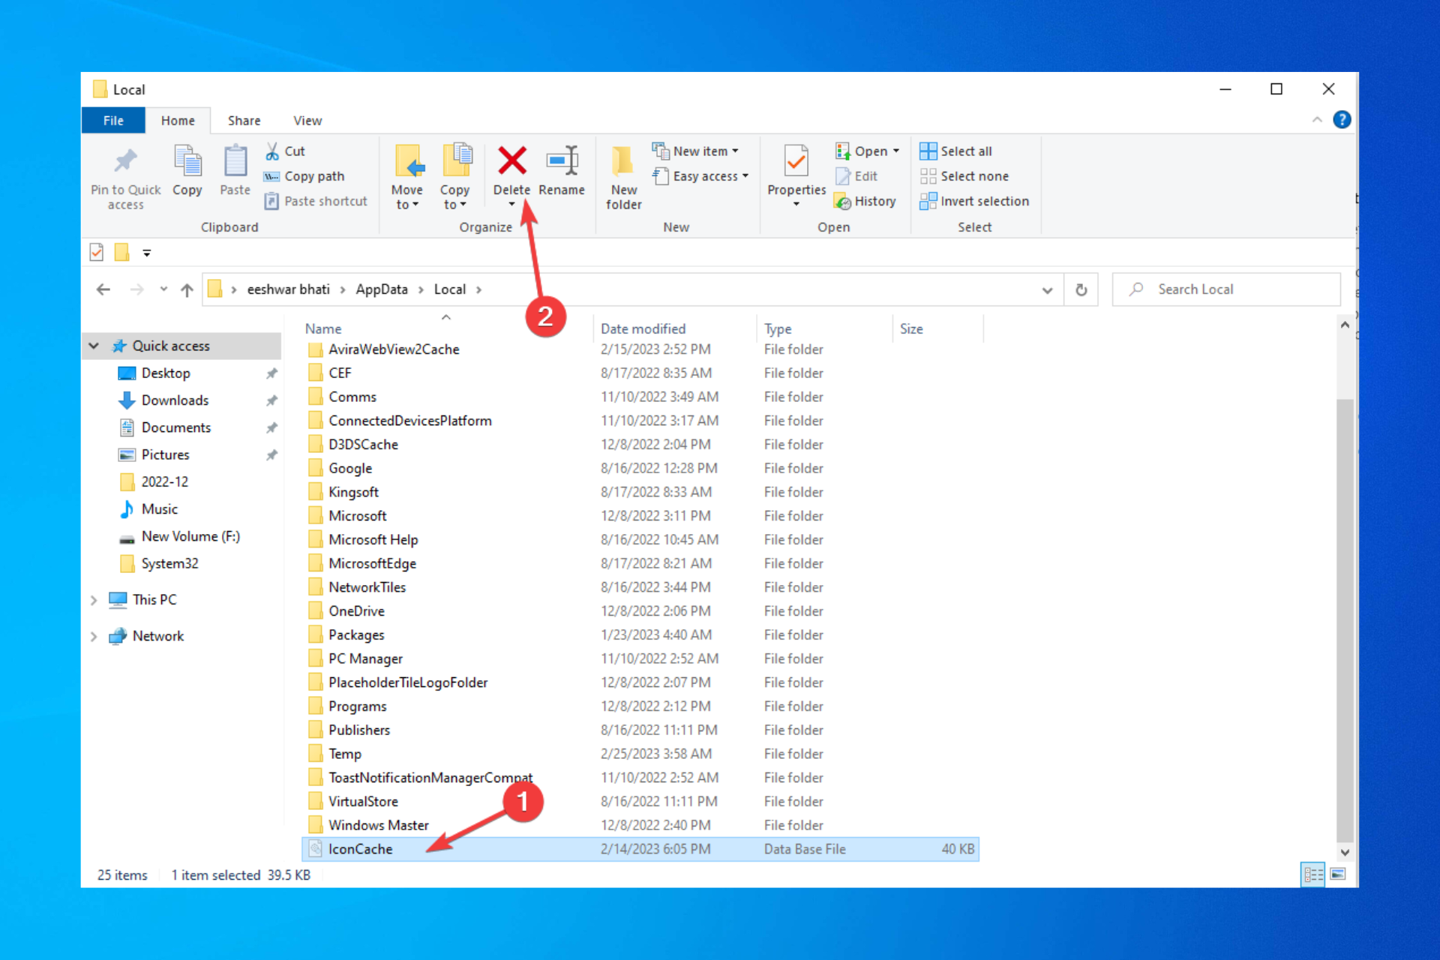Click the New folder icon
The image size is (1440, 960).
622,161
